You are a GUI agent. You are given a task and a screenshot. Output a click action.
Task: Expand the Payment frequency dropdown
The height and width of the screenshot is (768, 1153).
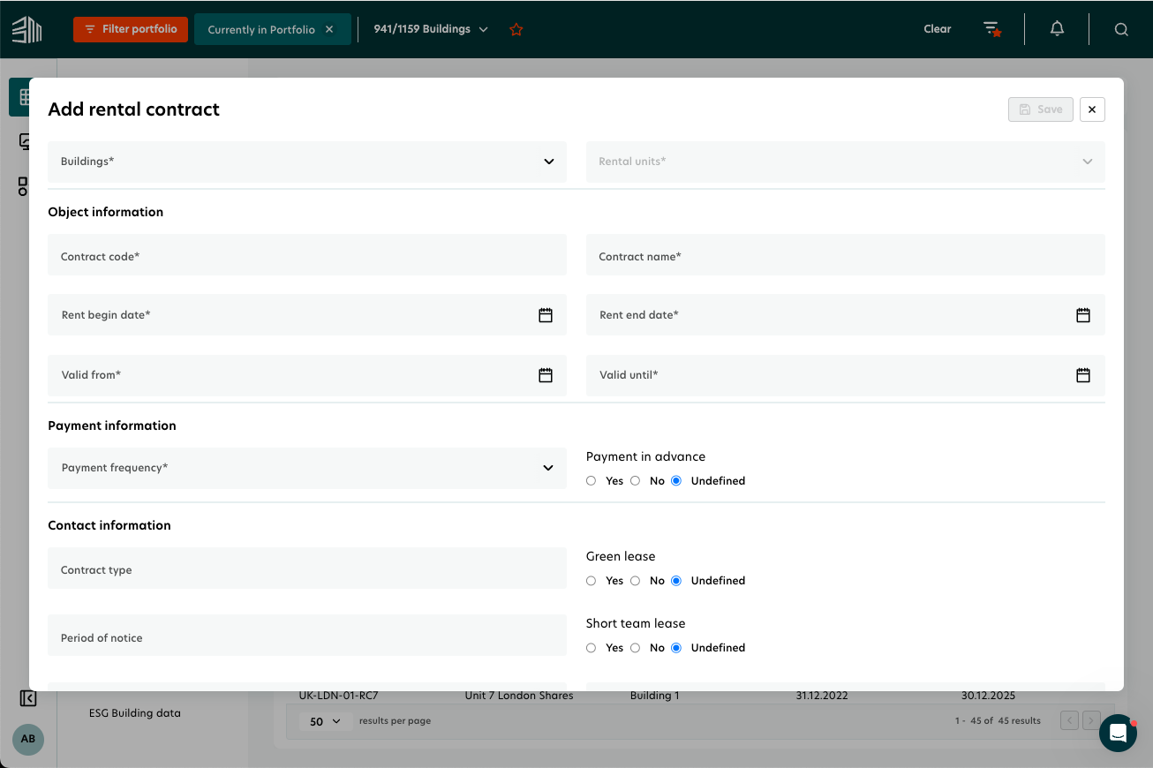(x=307, y=468)
